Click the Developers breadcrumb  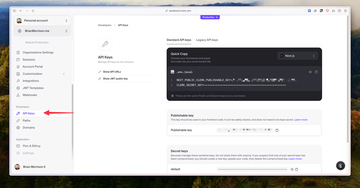click(105, 25)
